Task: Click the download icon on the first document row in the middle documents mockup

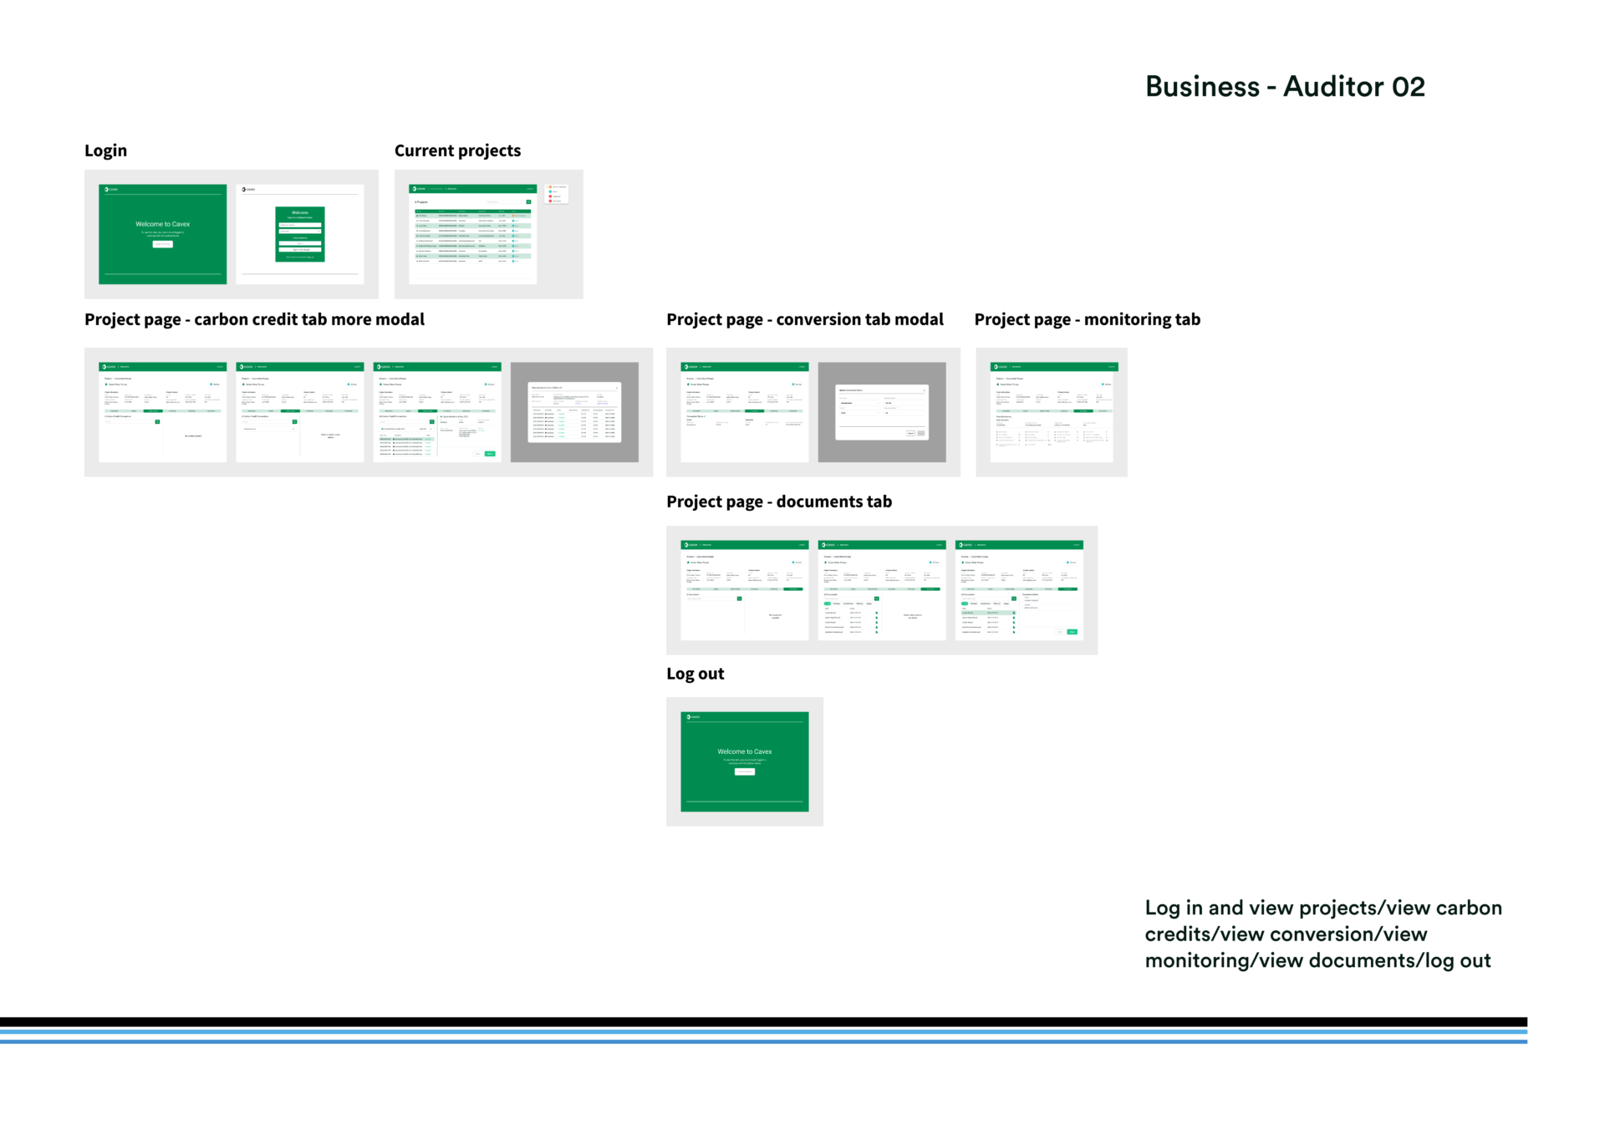Action: 876,613
